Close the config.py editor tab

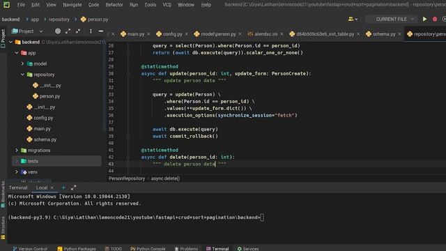186,34
